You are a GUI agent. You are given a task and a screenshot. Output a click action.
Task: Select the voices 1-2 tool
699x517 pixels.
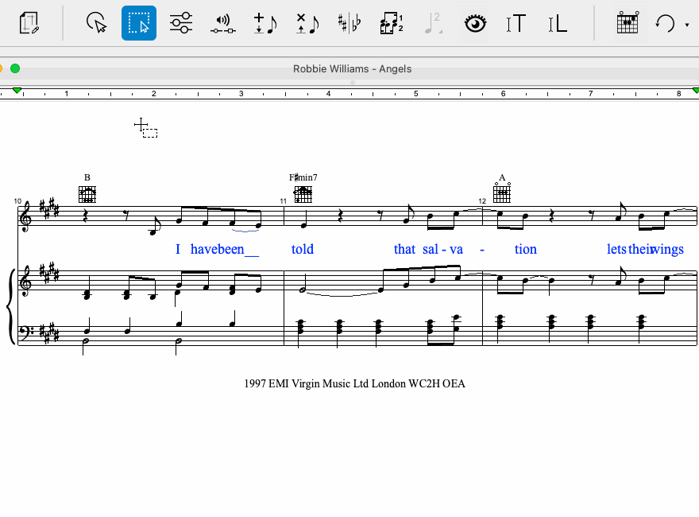(391, 23)
